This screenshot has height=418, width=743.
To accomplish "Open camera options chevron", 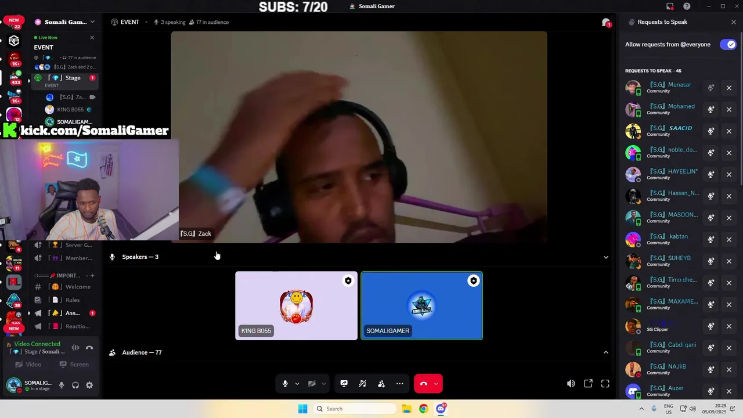I will (x=324, y=384).
